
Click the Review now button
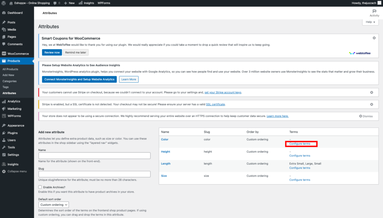point(52,52)
